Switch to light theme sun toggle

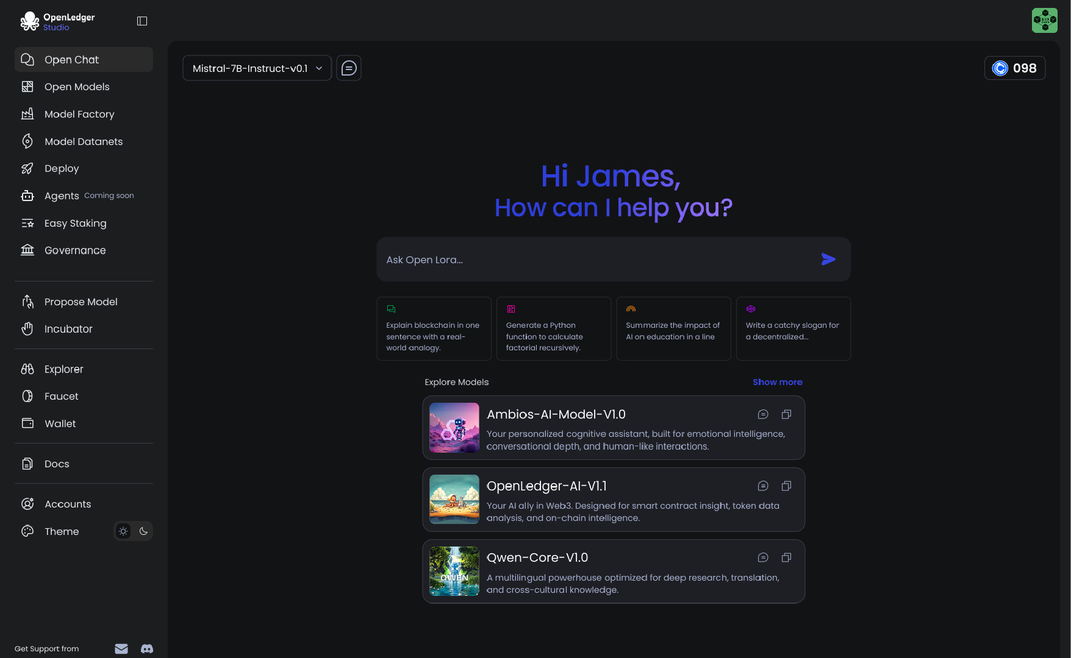[123, 531]
